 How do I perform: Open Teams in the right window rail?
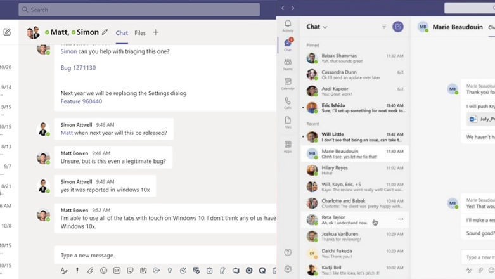click(x=288, y=64)
